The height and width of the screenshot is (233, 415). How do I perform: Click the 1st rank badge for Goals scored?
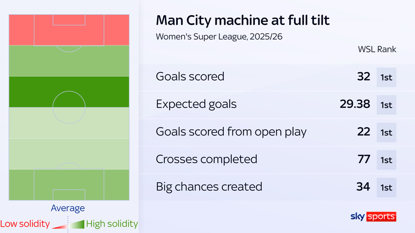(x=386, y=77)
